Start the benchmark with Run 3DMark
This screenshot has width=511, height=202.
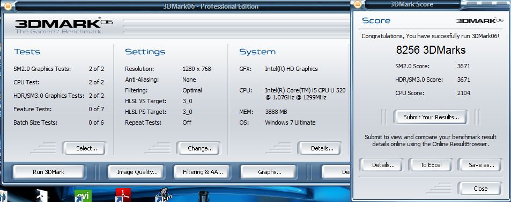pyautogui.click(x=49, y=172)
